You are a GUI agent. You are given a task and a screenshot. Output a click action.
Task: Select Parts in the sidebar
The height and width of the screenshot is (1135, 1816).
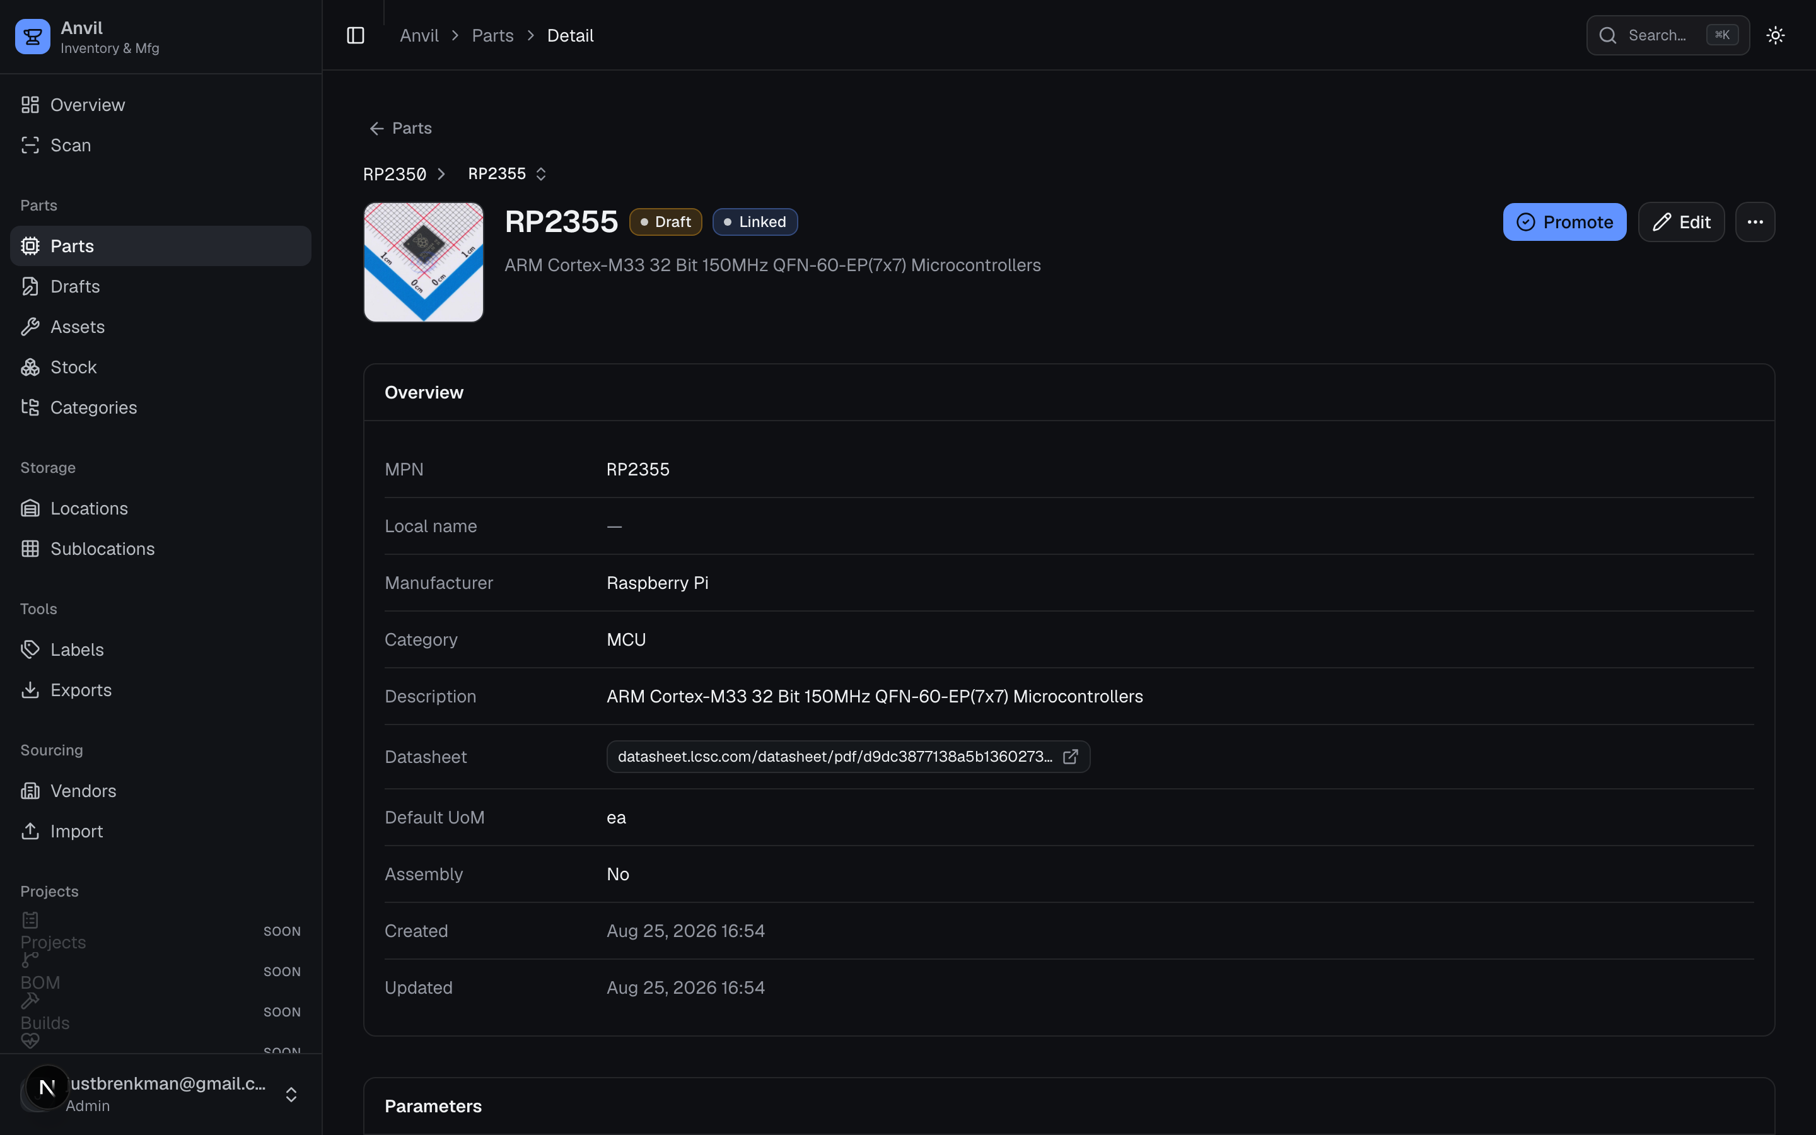(161, 245)
